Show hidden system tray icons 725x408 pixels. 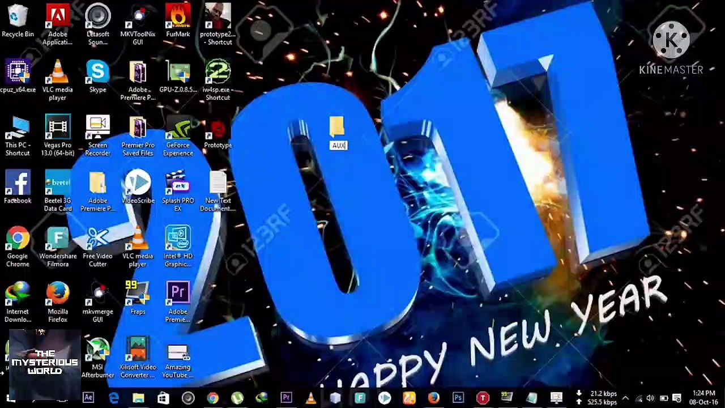tap(625, 398)
